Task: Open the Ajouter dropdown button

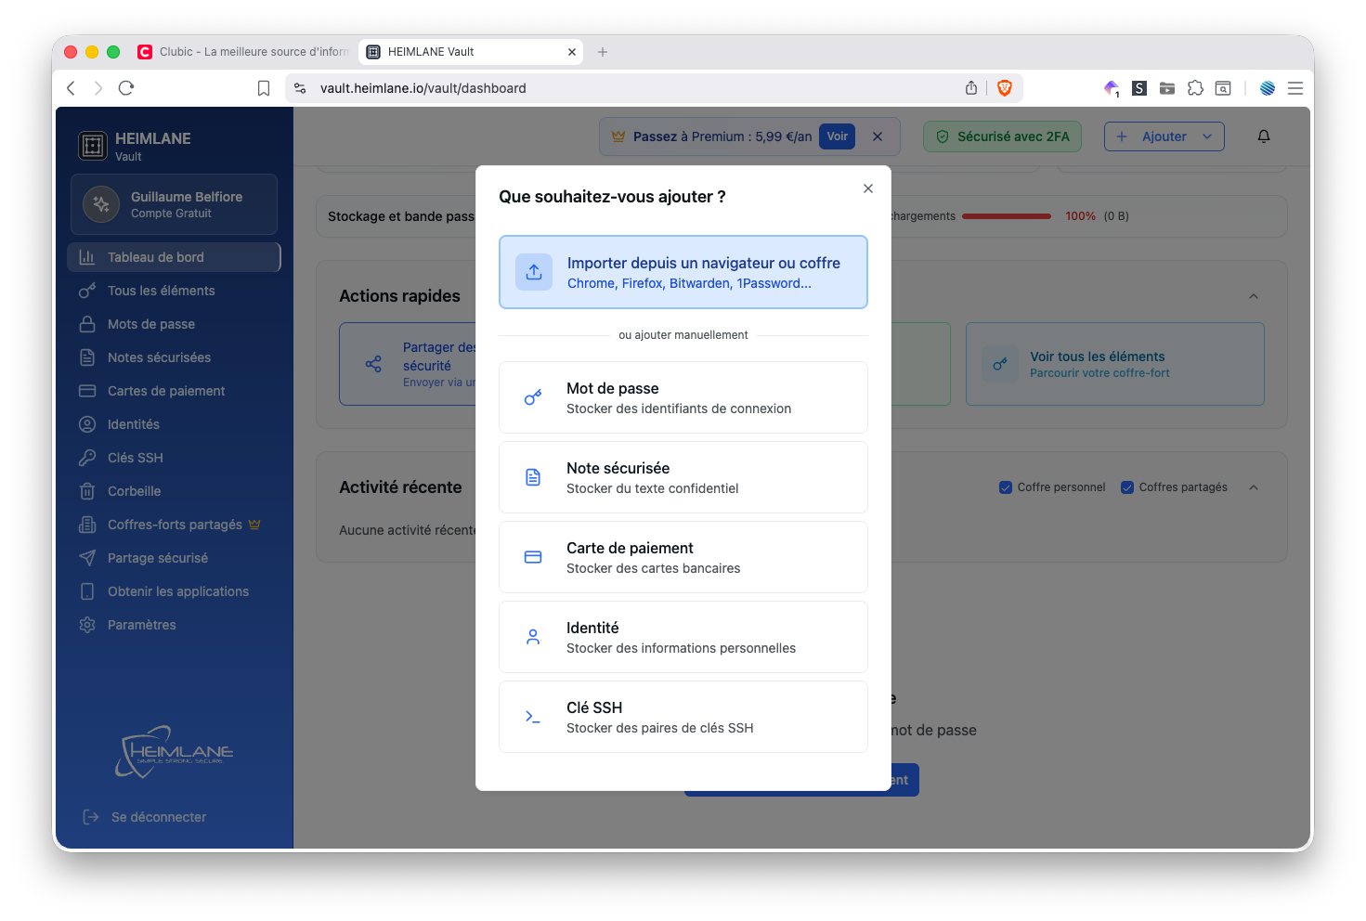Action: tap(1164, 136)
